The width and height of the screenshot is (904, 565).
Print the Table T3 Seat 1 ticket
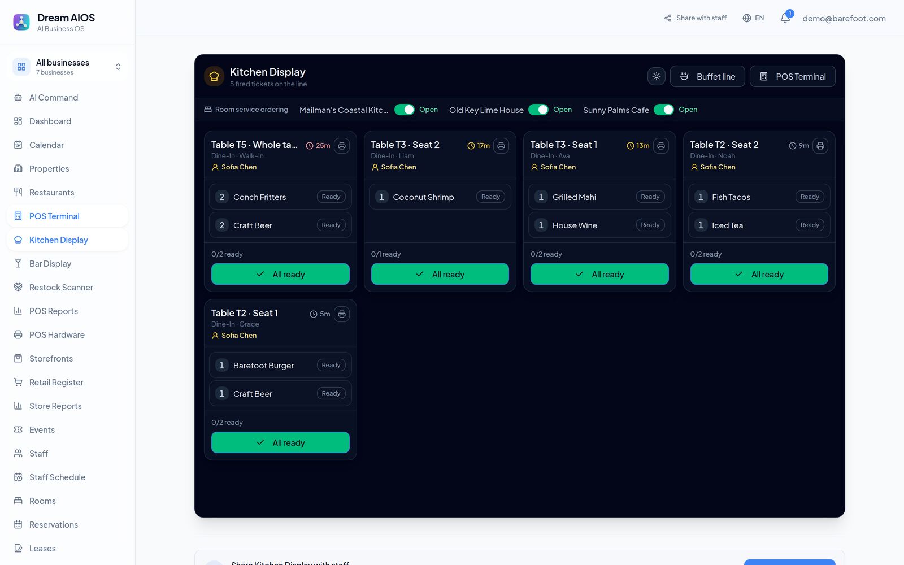[x=661, y=146]
